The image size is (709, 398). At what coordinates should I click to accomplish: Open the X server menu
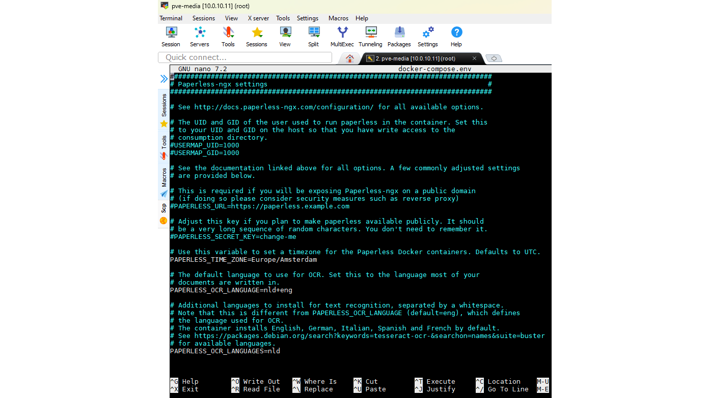click(258, 18)
